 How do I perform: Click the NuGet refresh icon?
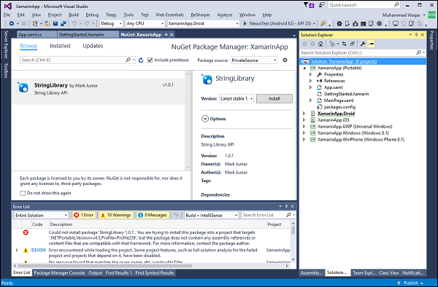coord(141,60)
